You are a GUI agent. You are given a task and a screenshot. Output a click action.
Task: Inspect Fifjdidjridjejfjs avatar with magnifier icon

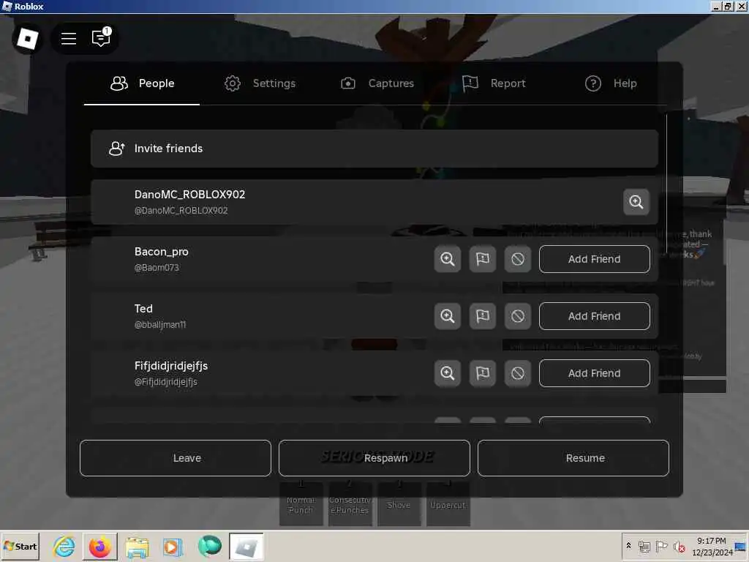(x=447, y=373)
